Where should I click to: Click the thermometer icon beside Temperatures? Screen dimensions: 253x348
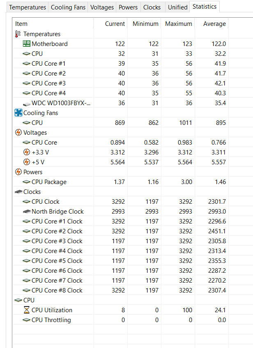pos(18,34)
